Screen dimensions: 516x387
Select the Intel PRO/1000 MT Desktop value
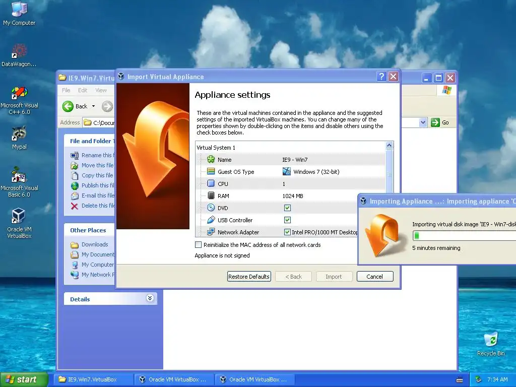325,232
